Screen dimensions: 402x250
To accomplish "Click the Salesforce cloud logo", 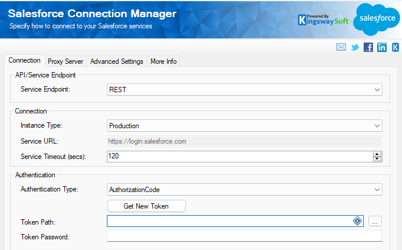I will point(377,20).
